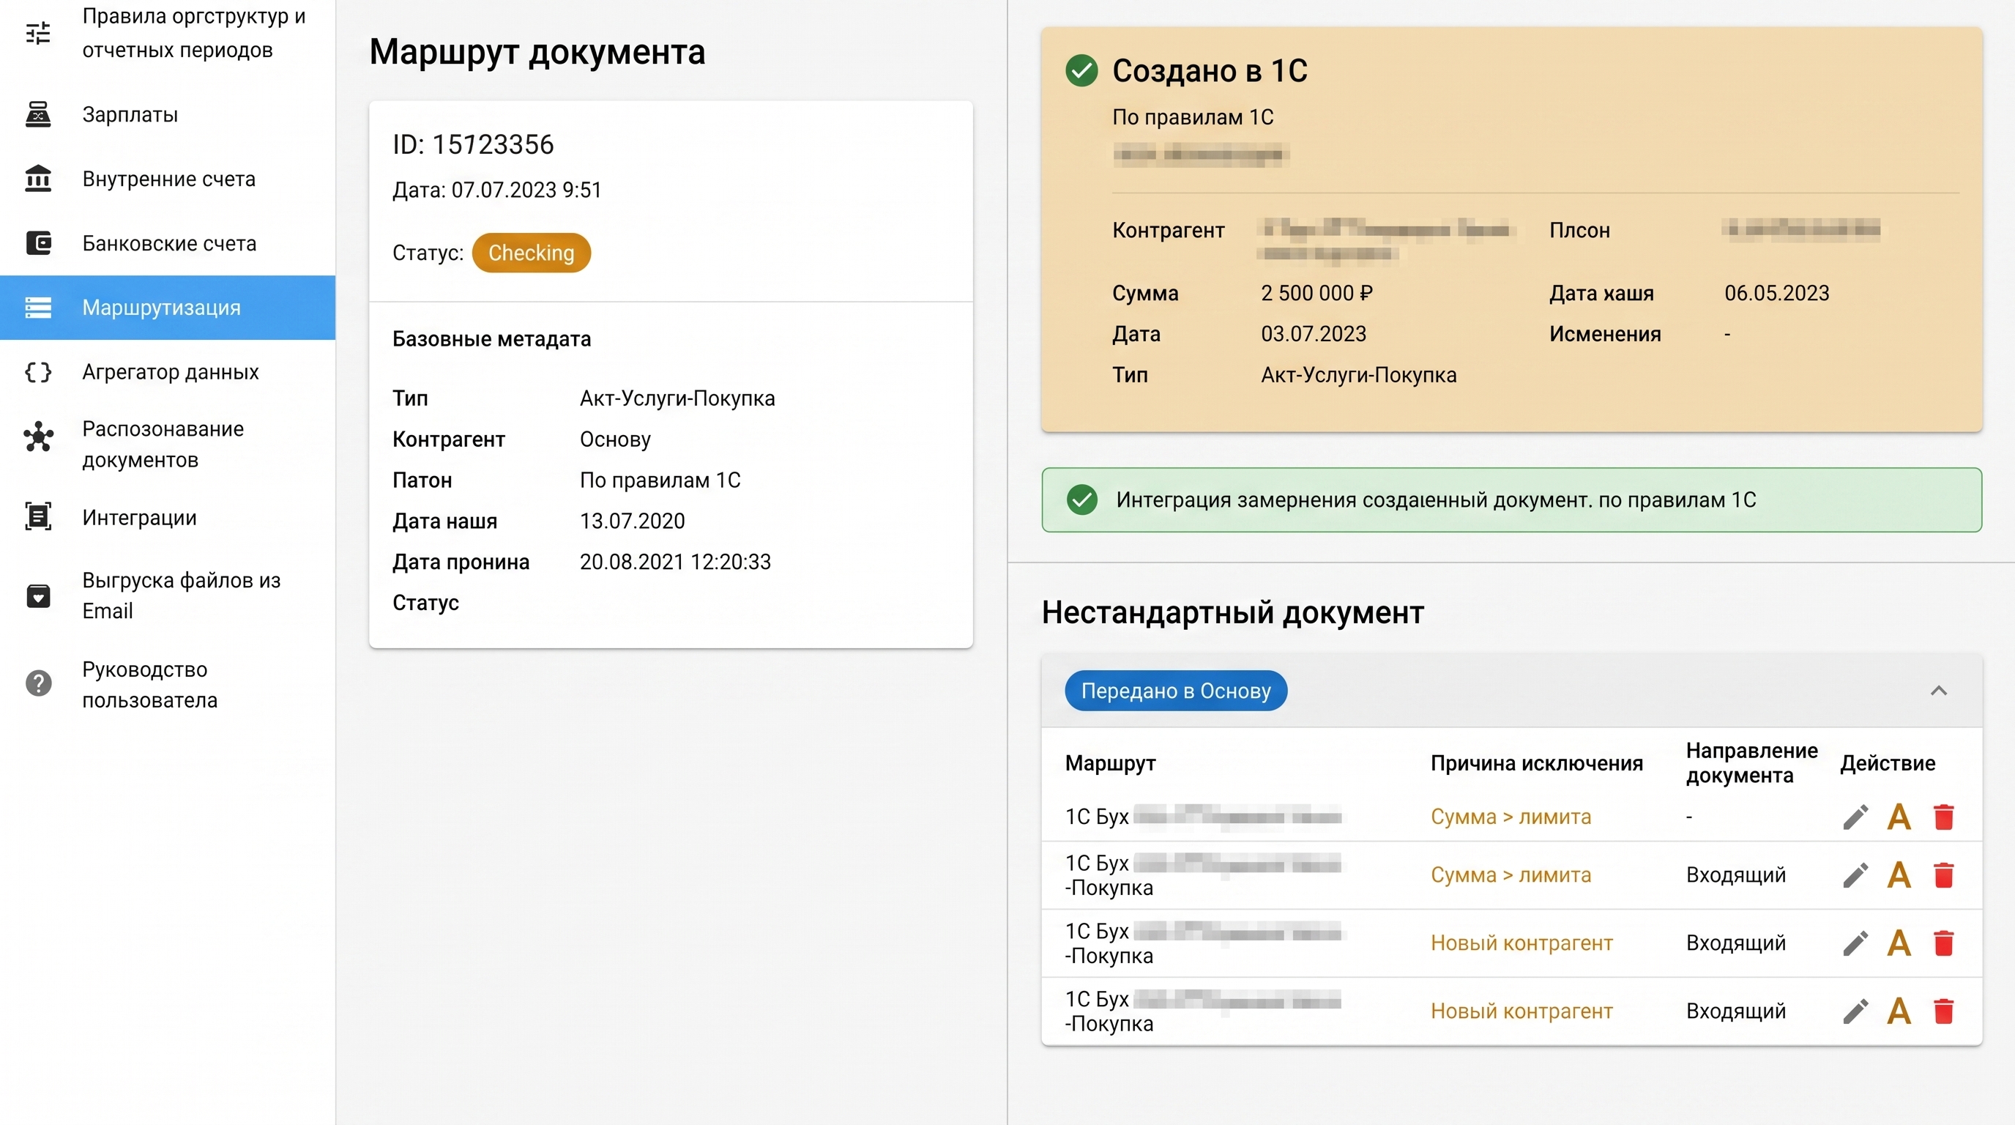
Task: Click green checkmark next to Создано в 1С
Action: click(1081, 70)
